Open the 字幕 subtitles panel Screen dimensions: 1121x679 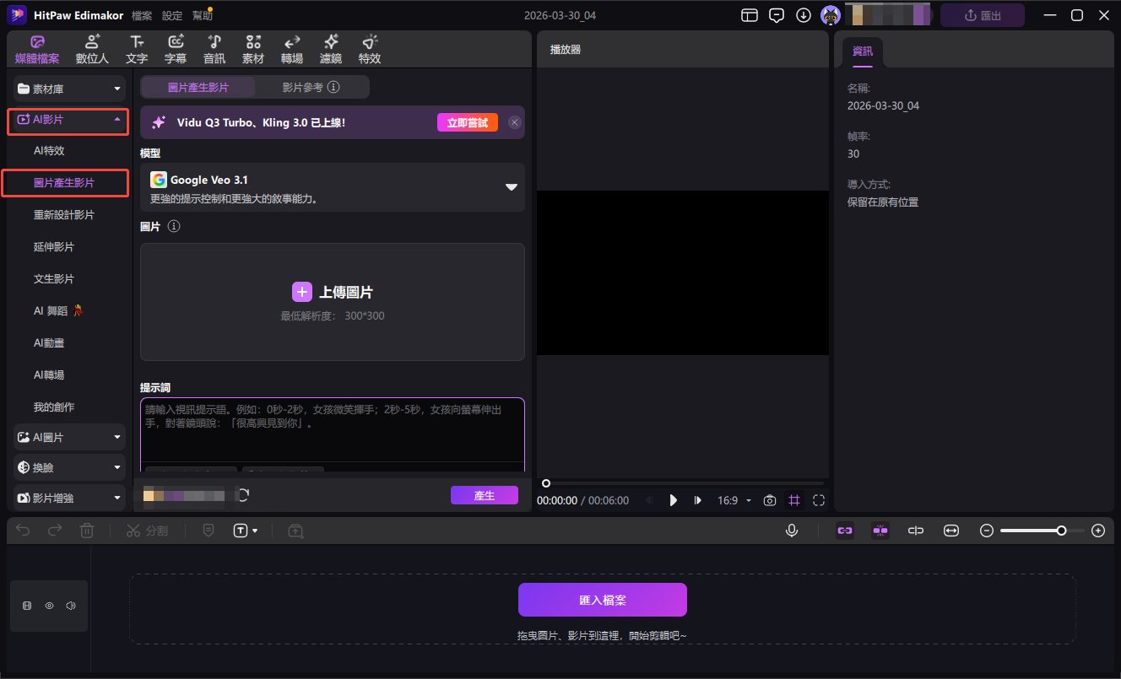point(175,48)
